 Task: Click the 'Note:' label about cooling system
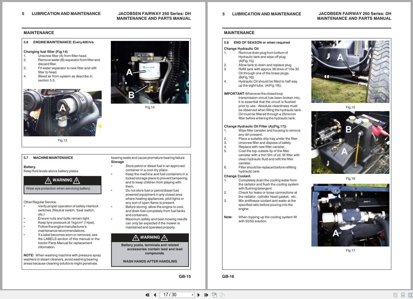[x=228, y=217]
